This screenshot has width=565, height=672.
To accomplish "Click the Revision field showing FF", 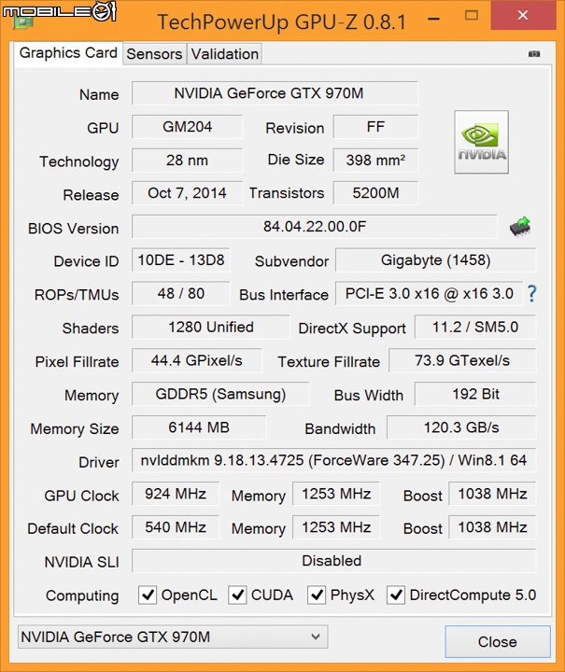I will [375, 127].
